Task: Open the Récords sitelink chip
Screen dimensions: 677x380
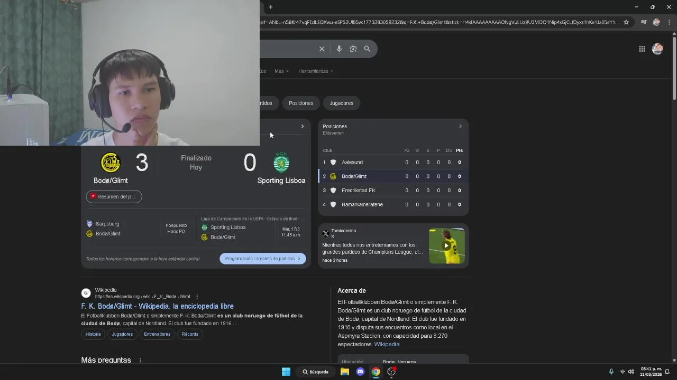Action: click(x=190, y=334)
